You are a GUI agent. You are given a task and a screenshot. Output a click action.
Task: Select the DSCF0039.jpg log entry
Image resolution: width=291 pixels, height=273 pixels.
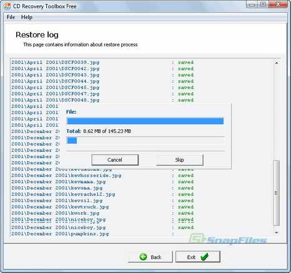[x=102, y=62]
